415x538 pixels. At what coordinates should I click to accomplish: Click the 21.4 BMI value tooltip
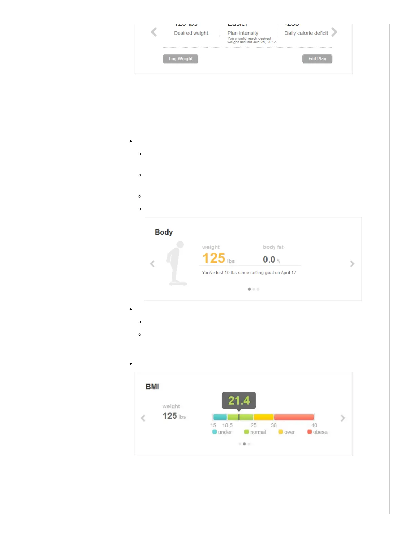click(x=239, y=401)
